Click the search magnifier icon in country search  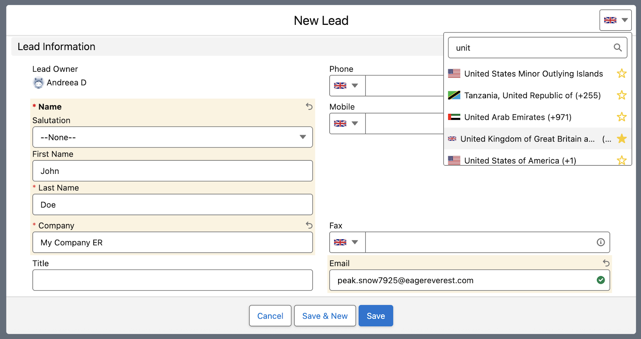(x=617, y=48)
